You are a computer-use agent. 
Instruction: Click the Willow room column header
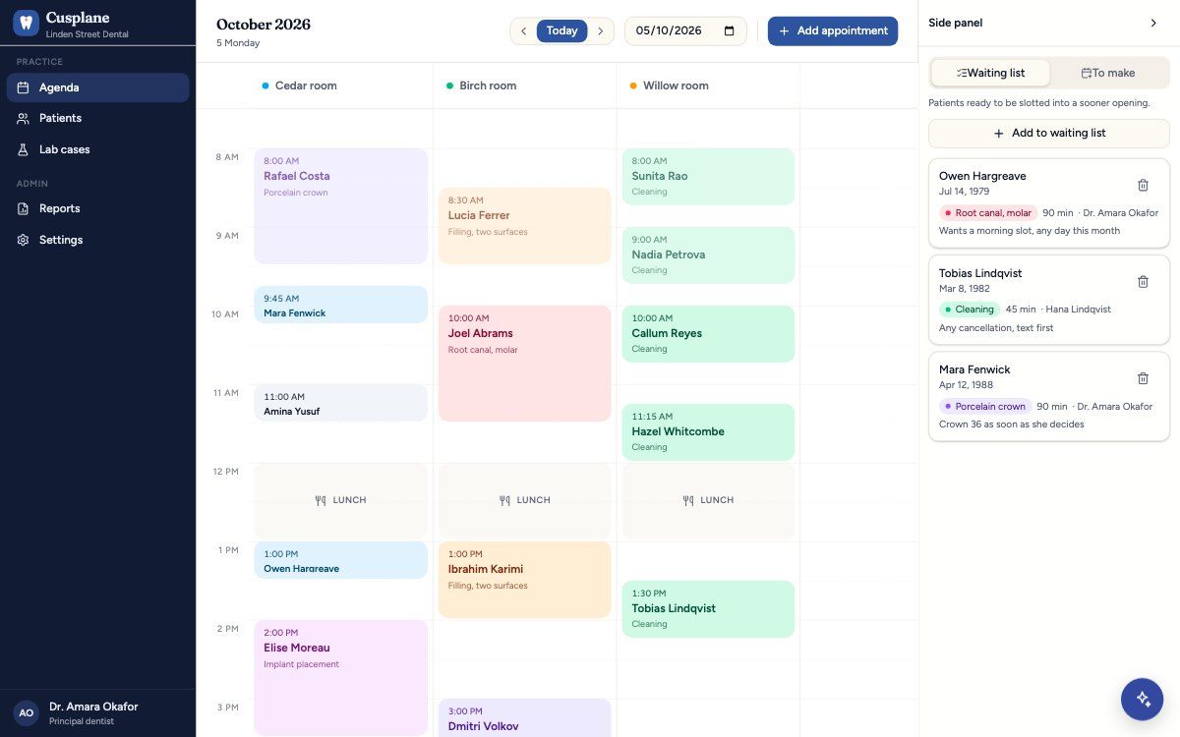[x=708, y=85]
